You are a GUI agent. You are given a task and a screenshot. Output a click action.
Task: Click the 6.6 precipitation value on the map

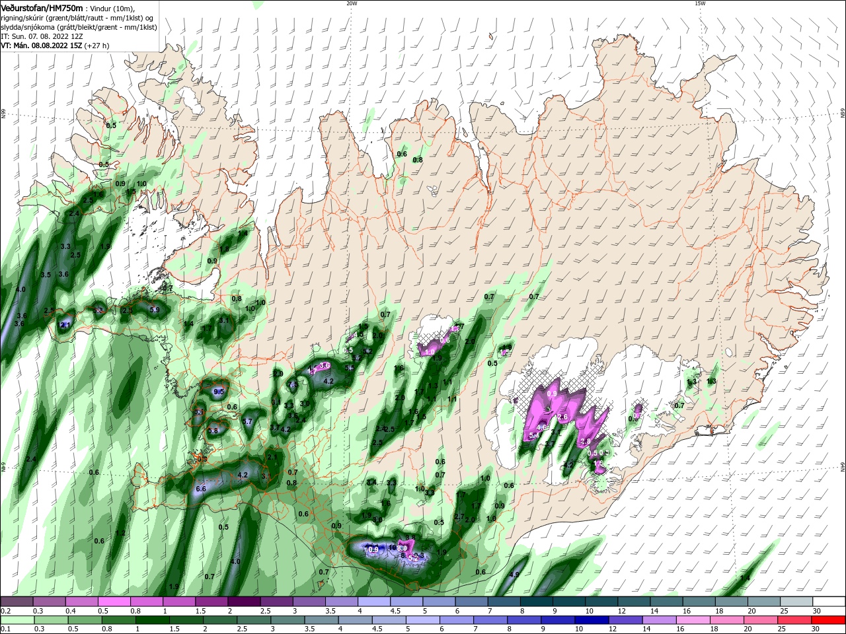pos(202,489)
